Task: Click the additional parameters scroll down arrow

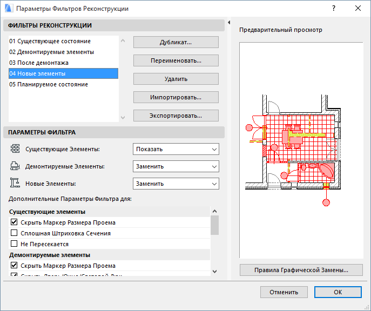Action: (214, 272)
